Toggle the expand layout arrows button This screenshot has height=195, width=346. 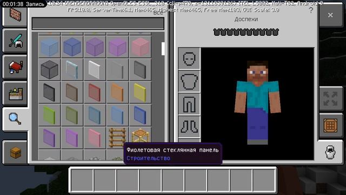[330, 99]
